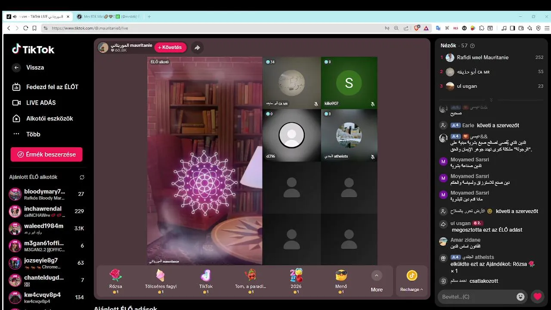The height and width of the screenshot is (310, 551).
Task: Go back using the Vissza arrow
Action: [16, 68]
